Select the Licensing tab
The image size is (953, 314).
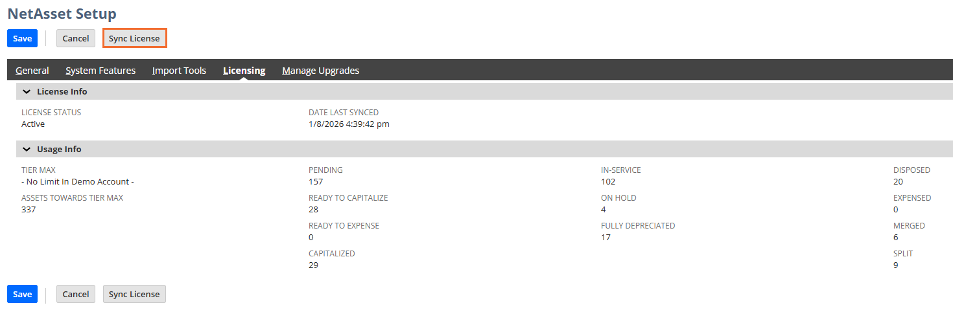244,71
